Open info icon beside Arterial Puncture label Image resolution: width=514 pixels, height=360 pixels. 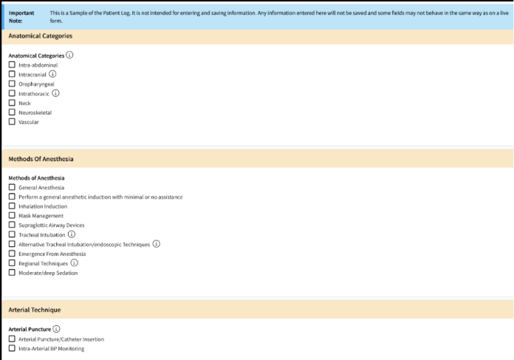(56, 329)
